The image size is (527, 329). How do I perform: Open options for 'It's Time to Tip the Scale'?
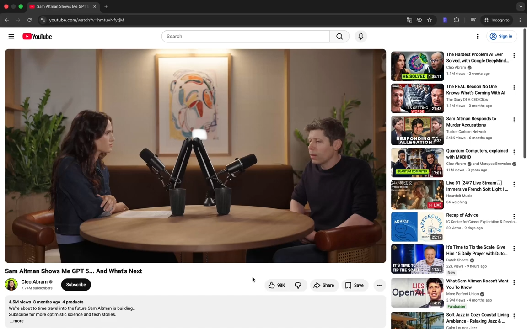click(x=514, y=249)
